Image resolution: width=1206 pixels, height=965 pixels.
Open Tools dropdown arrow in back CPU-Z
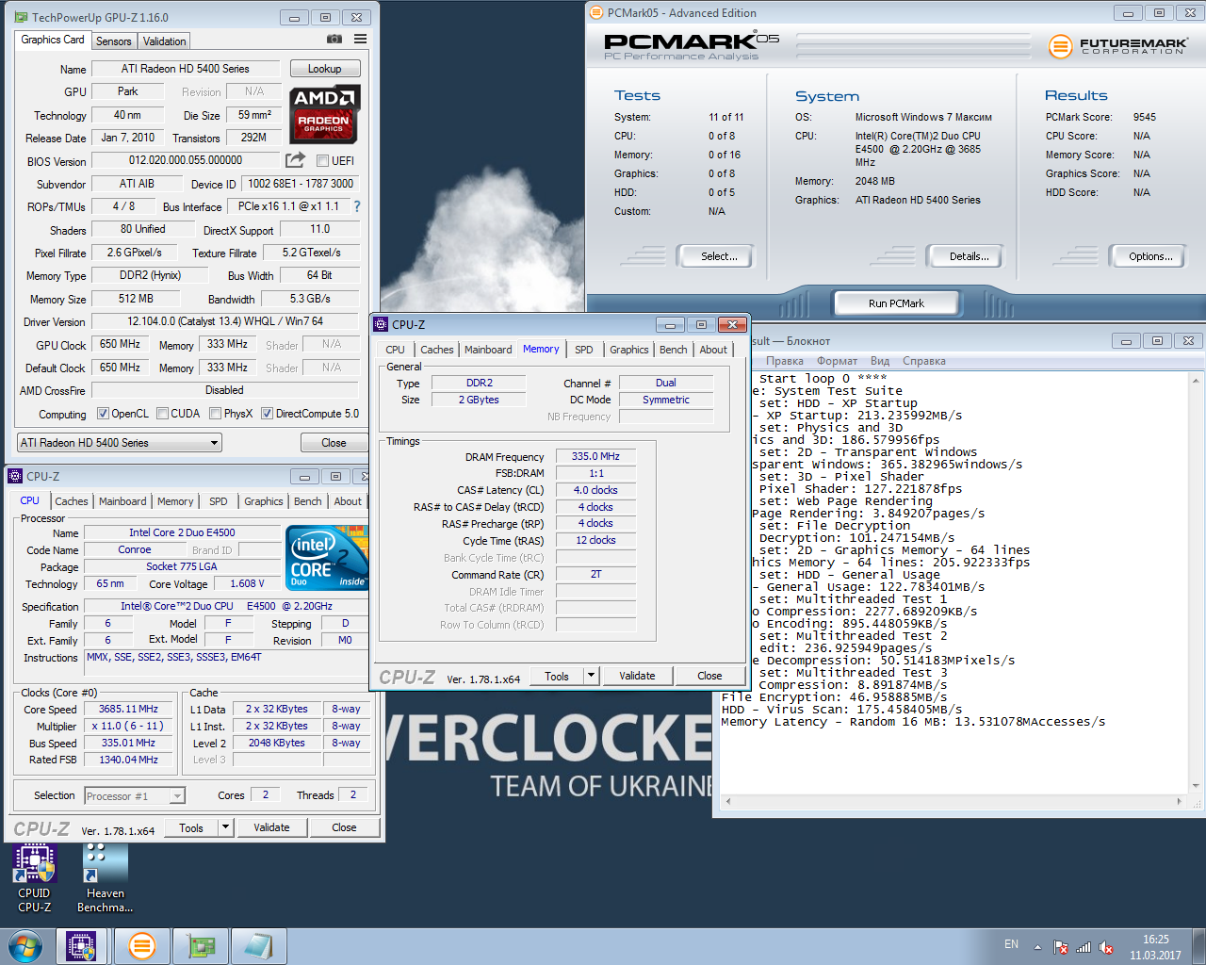(225, 827)
